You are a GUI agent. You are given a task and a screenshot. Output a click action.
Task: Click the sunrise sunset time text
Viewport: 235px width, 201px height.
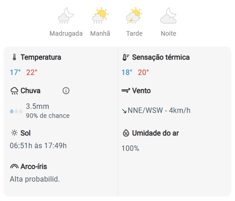(38, 145)
